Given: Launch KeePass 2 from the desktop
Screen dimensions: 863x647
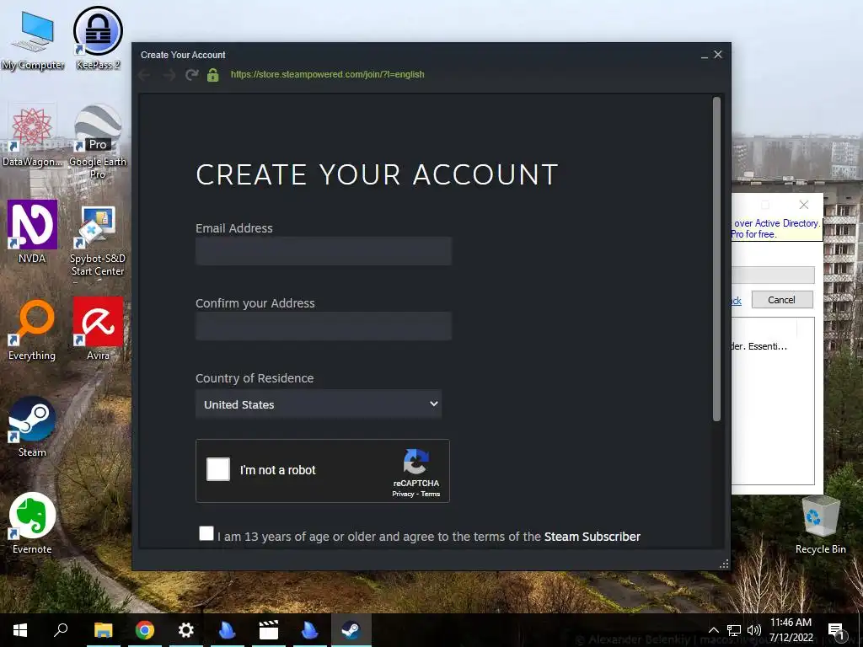Looking at the screenshot, I should pos(98,39).
